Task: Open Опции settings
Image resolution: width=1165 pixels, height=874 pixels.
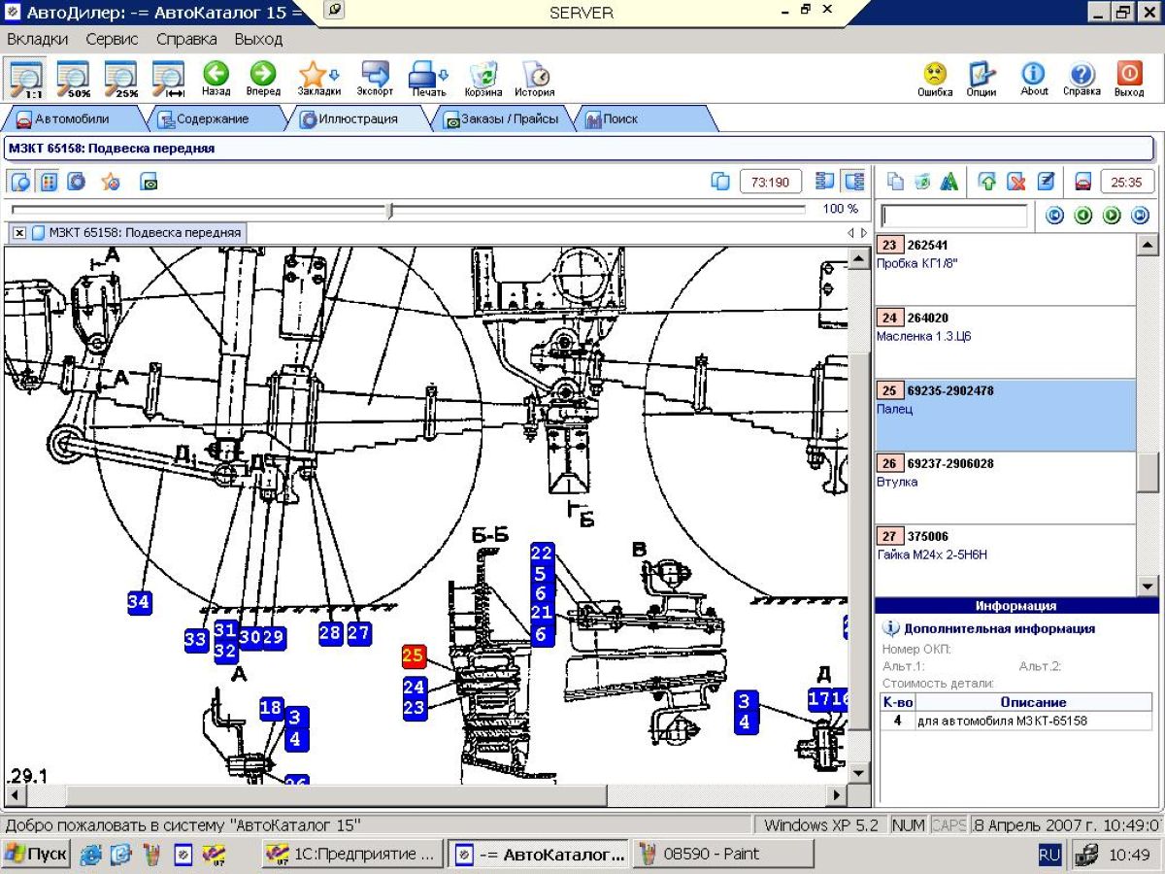Action: pos(982,79)
